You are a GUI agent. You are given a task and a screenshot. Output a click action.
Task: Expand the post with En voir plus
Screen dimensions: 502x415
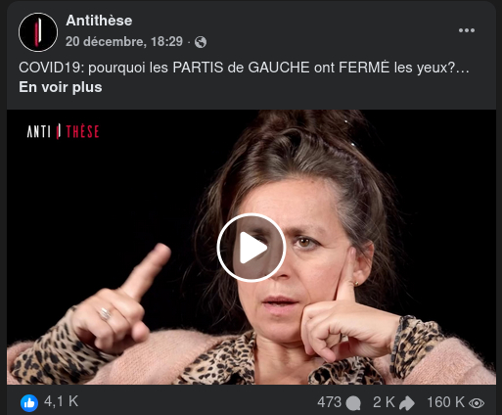pos(61,87)
